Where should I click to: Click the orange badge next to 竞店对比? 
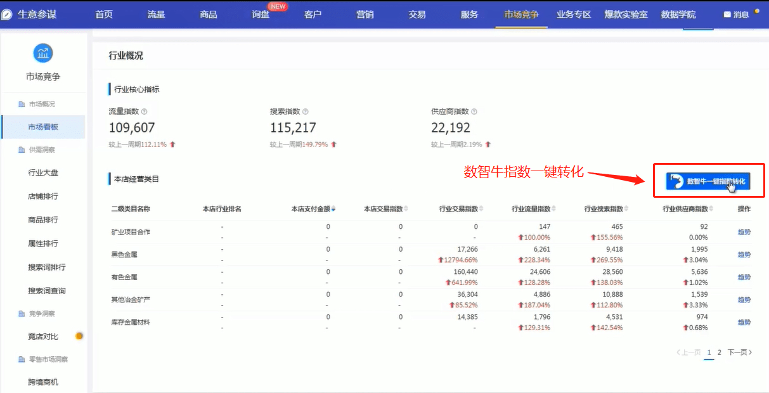pyautogui.click(x=79, y=336)
